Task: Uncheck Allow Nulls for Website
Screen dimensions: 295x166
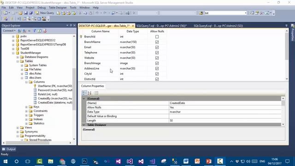Action: 157,58
